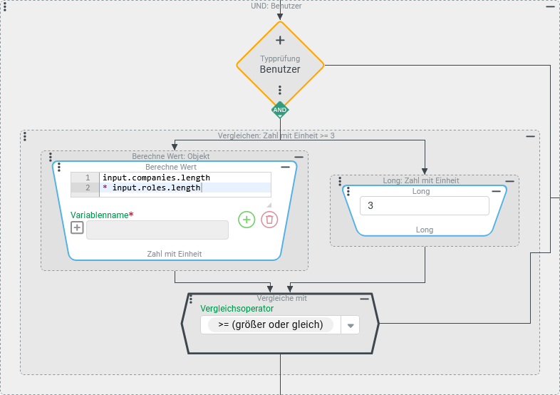
Task: Click the green add button beside Variablenname
Action: click(247, 220)
